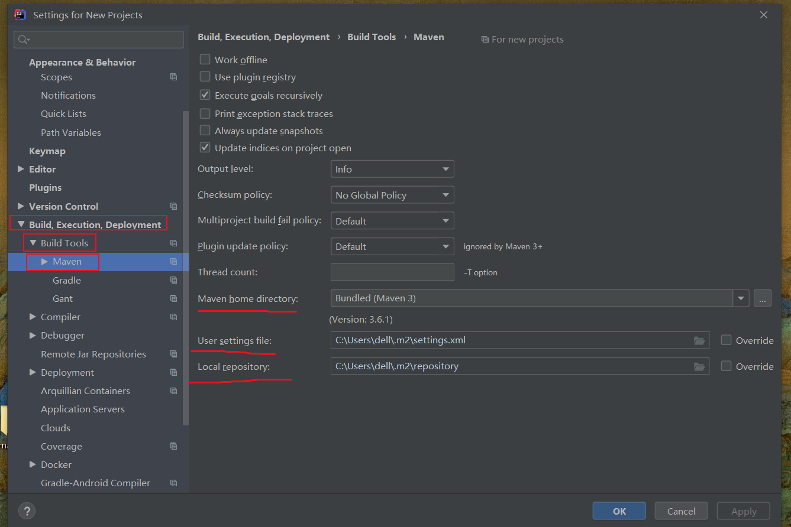
Task: Expand the Compiler node arrow
Action: click(x=33, y=317)
